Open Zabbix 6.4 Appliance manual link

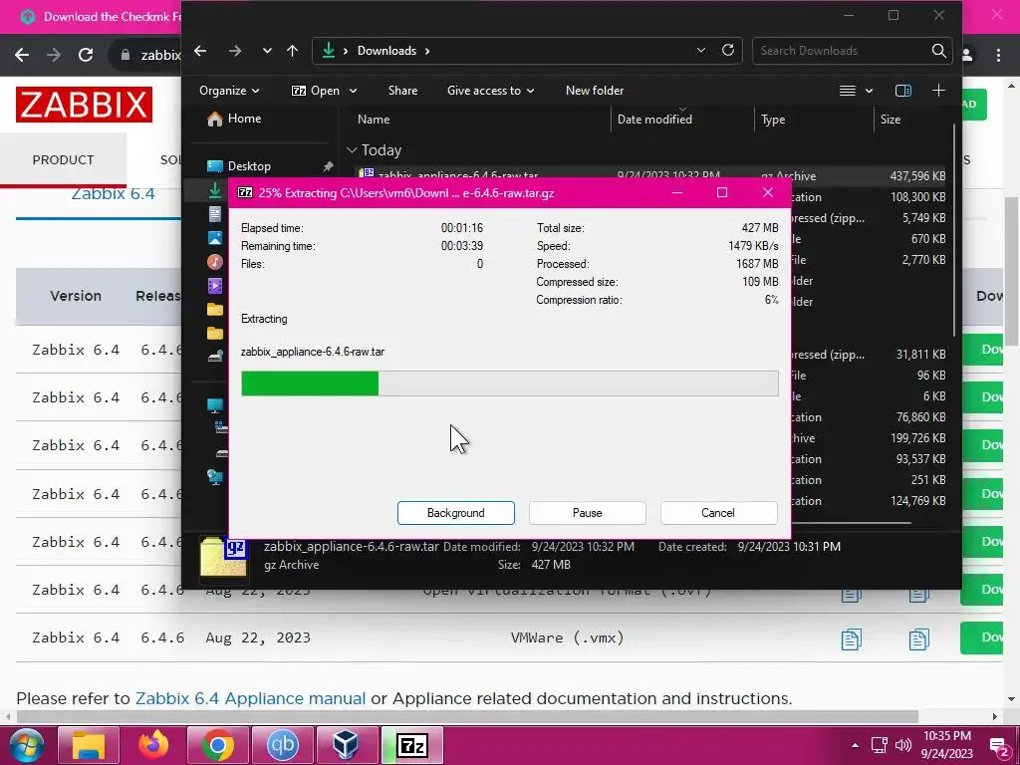(250, 698)
